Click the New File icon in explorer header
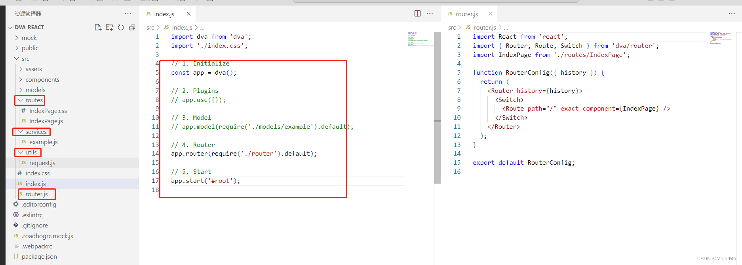 point(98,27)
